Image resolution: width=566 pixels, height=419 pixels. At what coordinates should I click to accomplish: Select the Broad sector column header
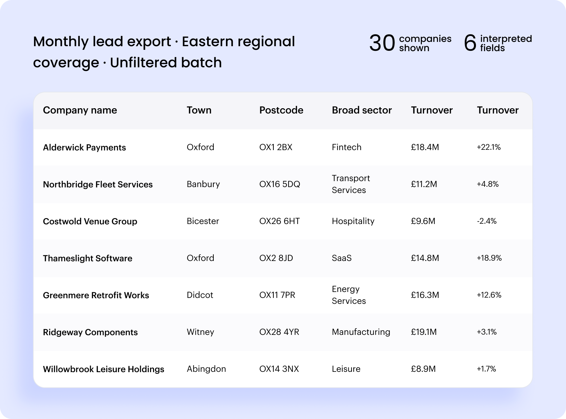(362, 110)
